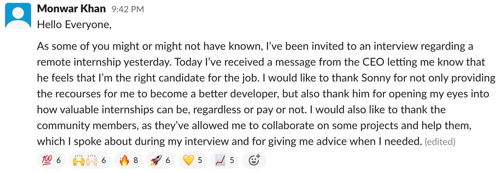React with the rocket emoji

pyautogui.click(x=160, y=160)
